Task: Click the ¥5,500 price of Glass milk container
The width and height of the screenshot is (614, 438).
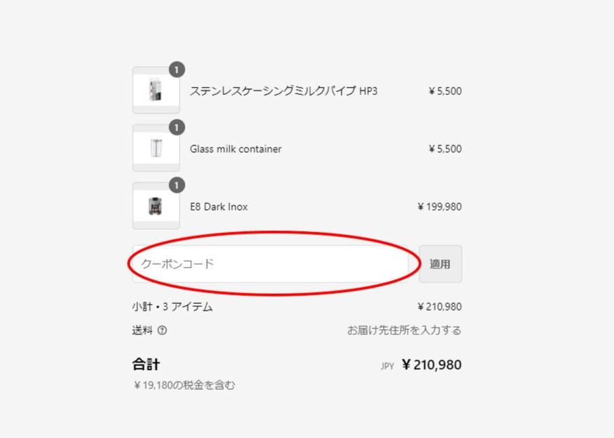Action: click(445, 149)
